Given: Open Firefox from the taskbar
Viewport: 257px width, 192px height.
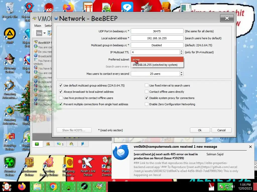Looking at the screenshot, I should click(22, 186).
